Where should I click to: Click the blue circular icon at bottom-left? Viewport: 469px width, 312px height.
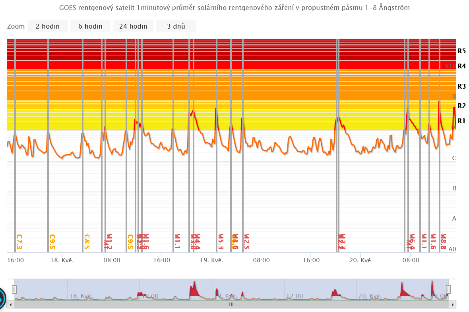[2, 298]
